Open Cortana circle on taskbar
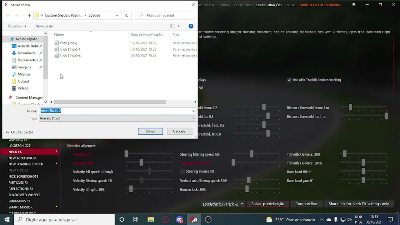The width and height of the screenshot is (400, 225). 122,220
